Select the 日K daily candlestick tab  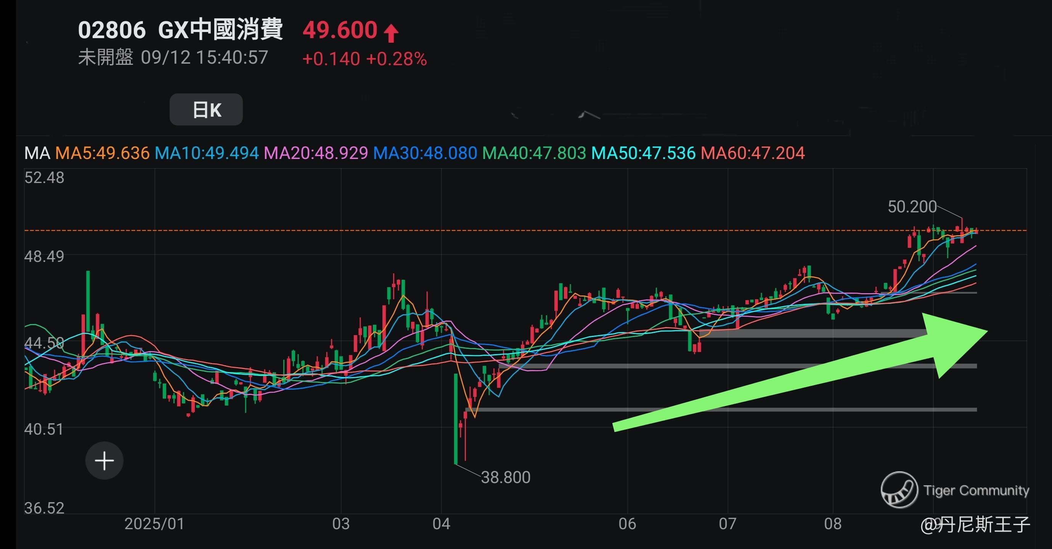[x=206, y=109]
